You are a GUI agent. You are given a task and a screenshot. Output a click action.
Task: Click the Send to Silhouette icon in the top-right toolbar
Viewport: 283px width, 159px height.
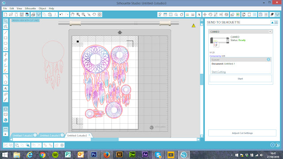pos(277,15)
